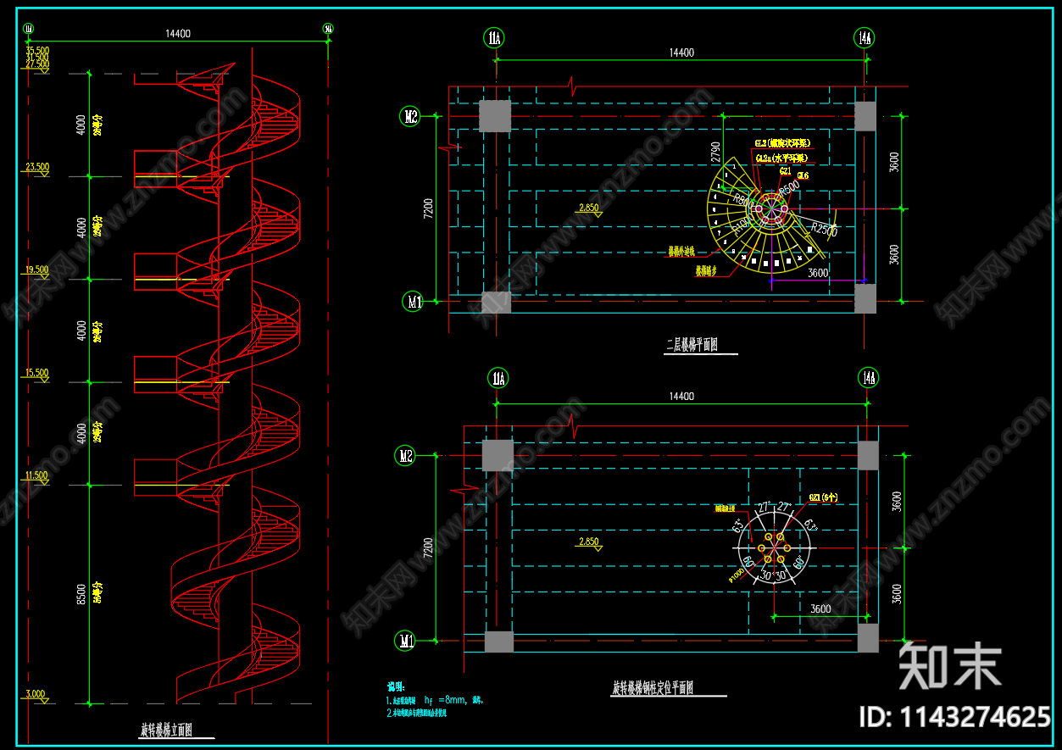Click the "hf =8mm" note text
The width and height of the screenshot is (1062, 750).
click(446, 700)
